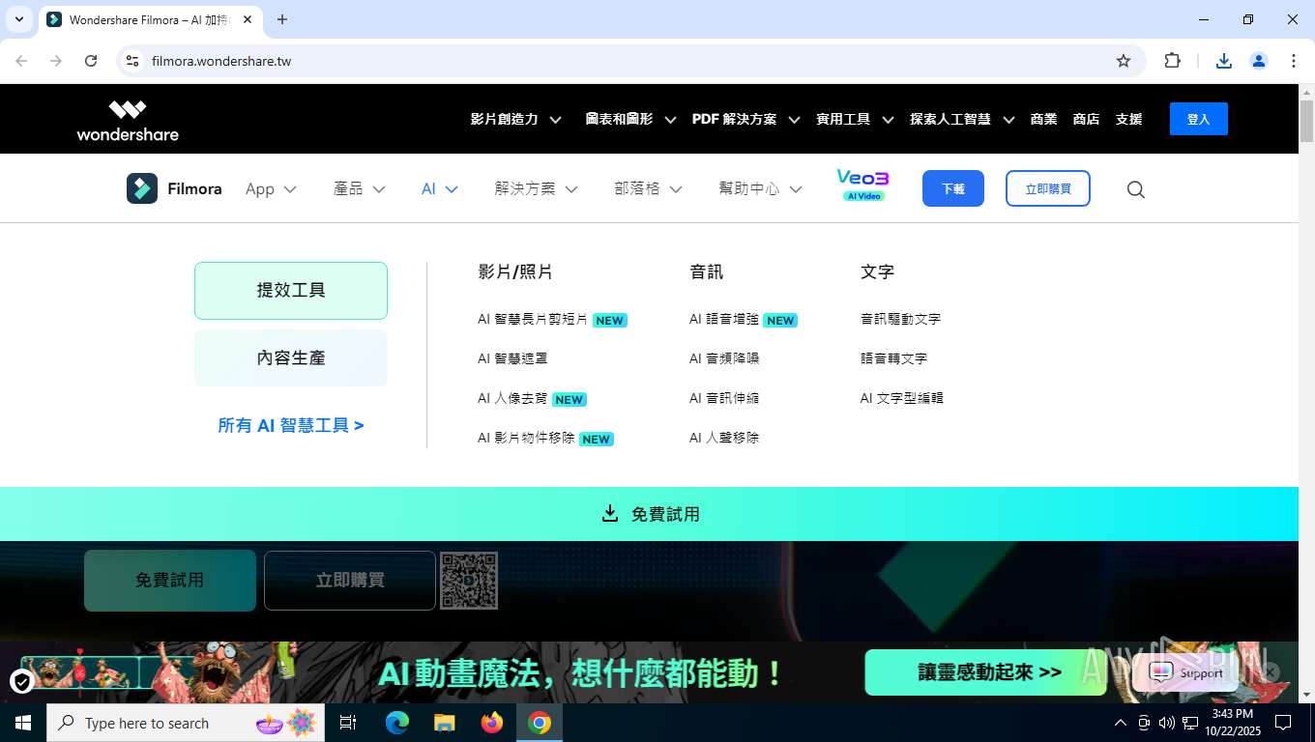
Task: Open AI 人像去背 link
Action: (512, 398)
